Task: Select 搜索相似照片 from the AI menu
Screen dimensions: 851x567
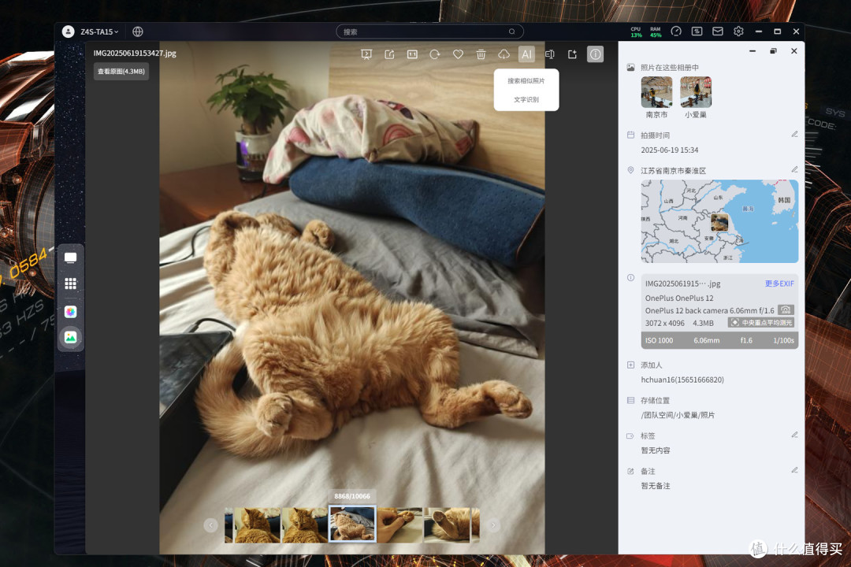Action: point(526,81)
